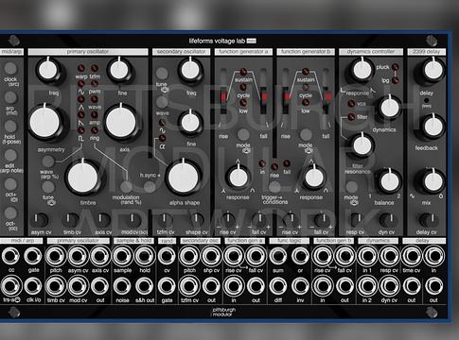Click the noise jack
The width and height of the screenshot is (459, 340).
122,286
